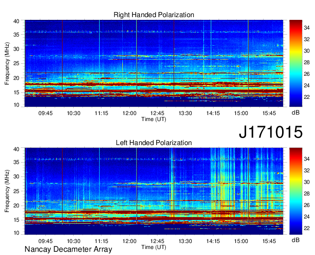Click "Frequency (MHz)" axis label of Left Handed plot
The height and width of the screenshot is (255, 315).
pyautogui.click(x=7, y=191)
